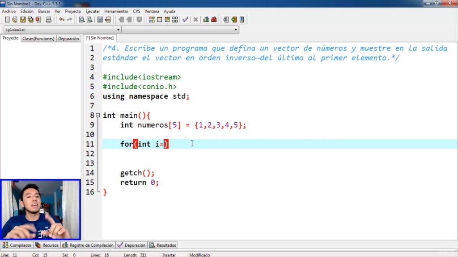Click 'using namespace std;' line

(146, 96)
